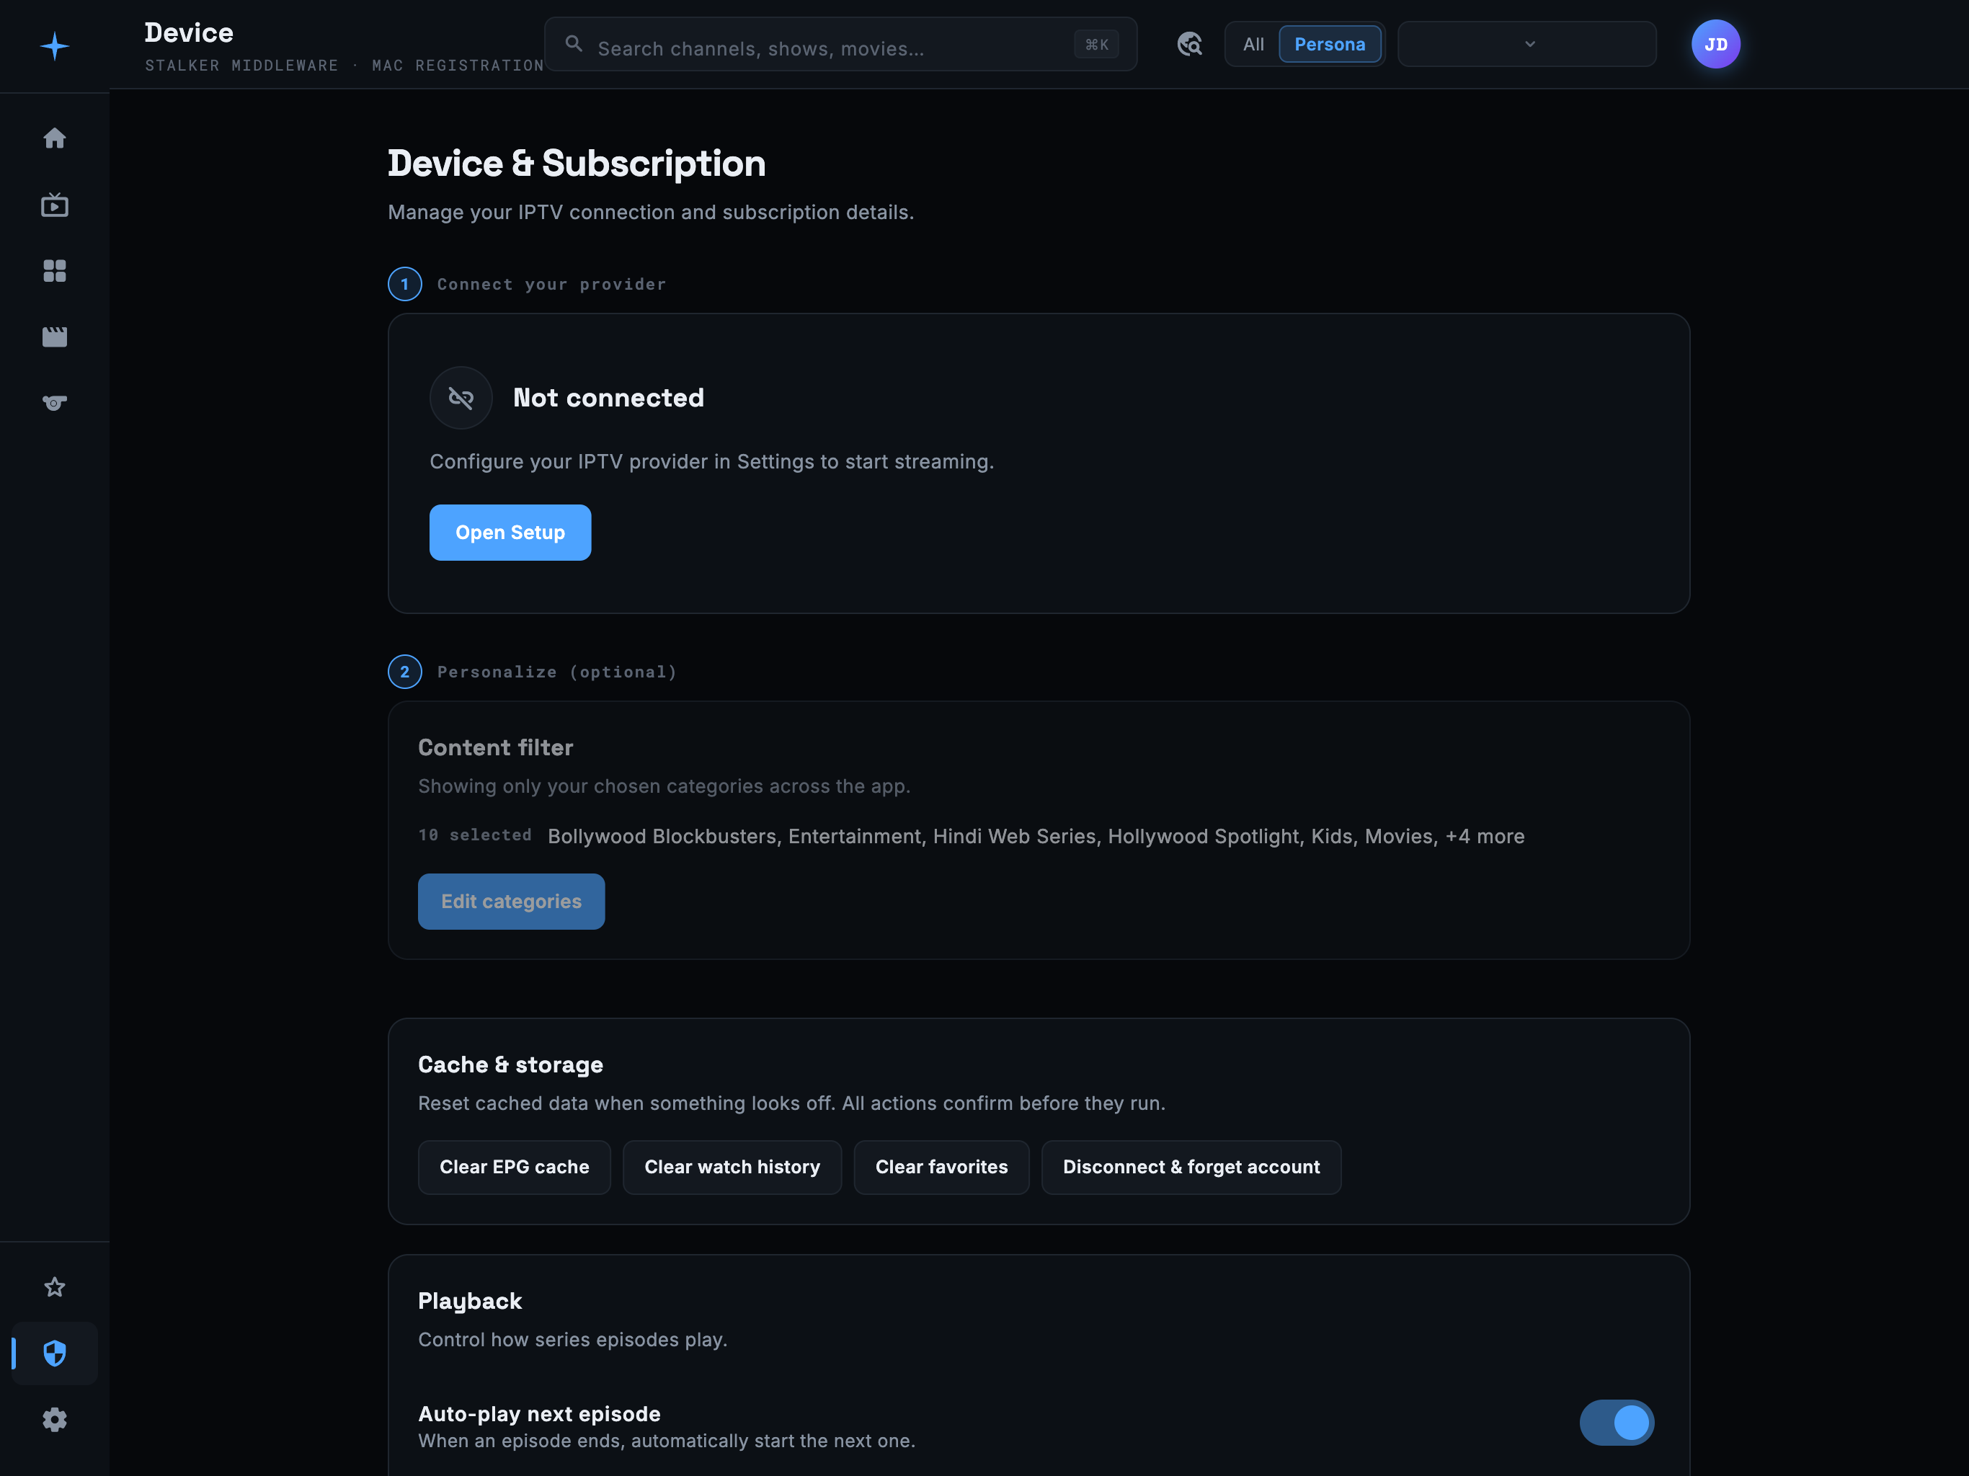Viewport: 1969px width, 1476px height.
Task: Open the grid categories sidebar icon
Action: coord(54,271)
